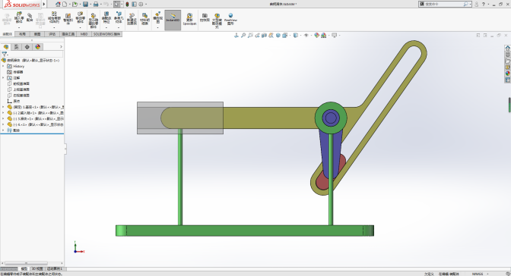Select the Origin in the tree
Image resolution: width=511 pixels, height=276 pixels.
16,102
